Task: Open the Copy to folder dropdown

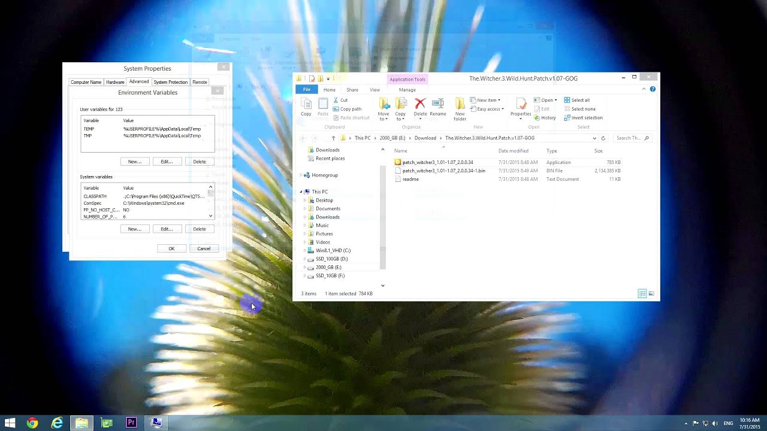Action: point(400,110)
